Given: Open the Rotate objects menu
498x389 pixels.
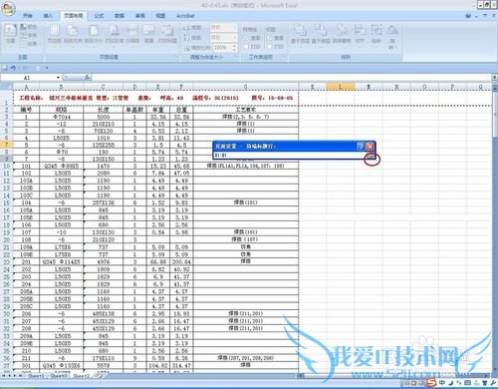Looking at the screenshot, I should (x=392, y=36).
